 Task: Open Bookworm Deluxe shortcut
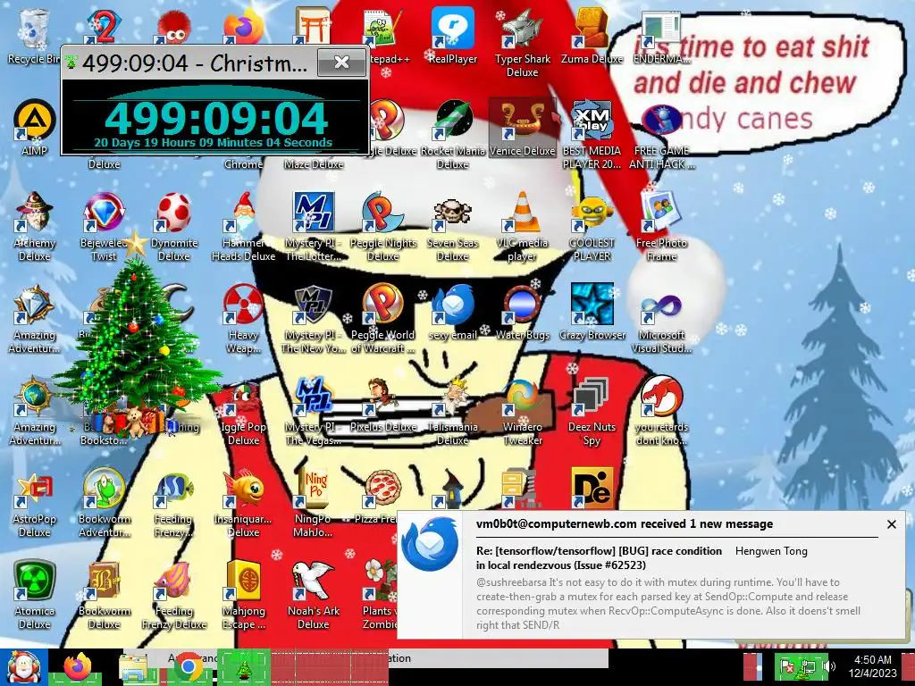(x=104, y=595)
